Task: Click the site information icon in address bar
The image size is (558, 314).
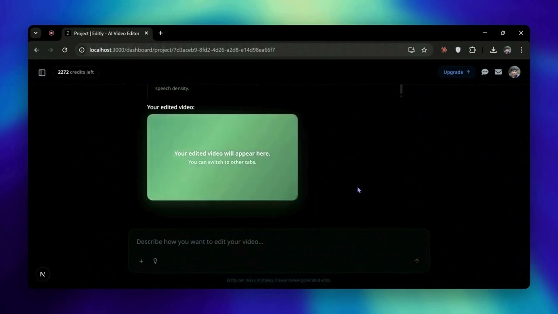Action: click(82, 50)
